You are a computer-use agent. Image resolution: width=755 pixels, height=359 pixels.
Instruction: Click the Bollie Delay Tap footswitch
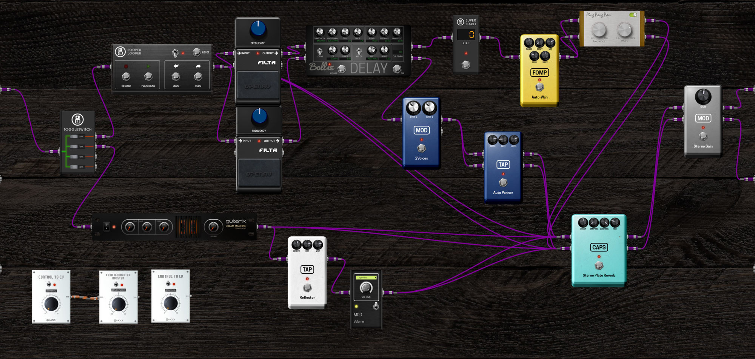click(x=397, y=69)
